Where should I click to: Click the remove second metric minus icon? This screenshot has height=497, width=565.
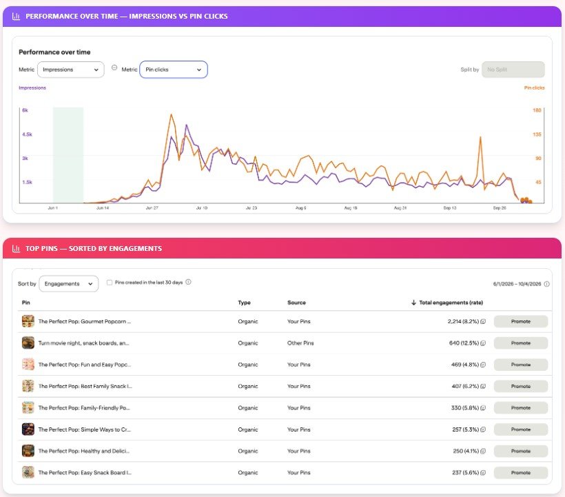point(114,68)
